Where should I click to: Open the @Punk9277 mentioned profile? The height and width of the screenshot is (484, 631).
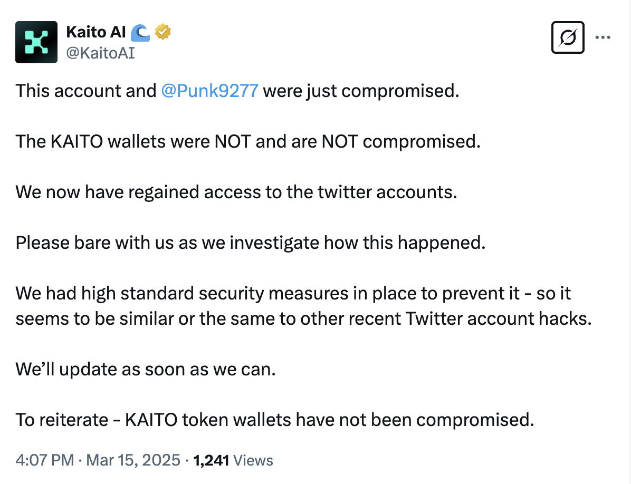[209, 90]
